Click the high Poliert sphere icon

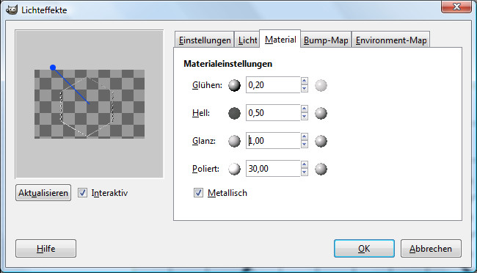coord(321,169)
